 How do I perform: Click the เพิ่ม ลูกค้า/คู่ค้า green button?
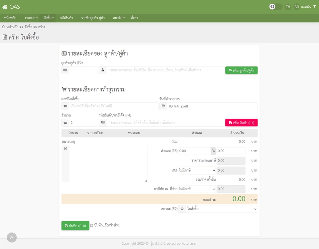tap(241, 70)
